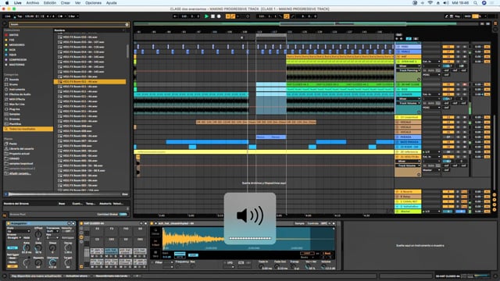Open the Arpeggiator Transpose mode dropdown
Image resolution: width=500 pixels, height=281 pixels.
(53, 231)
